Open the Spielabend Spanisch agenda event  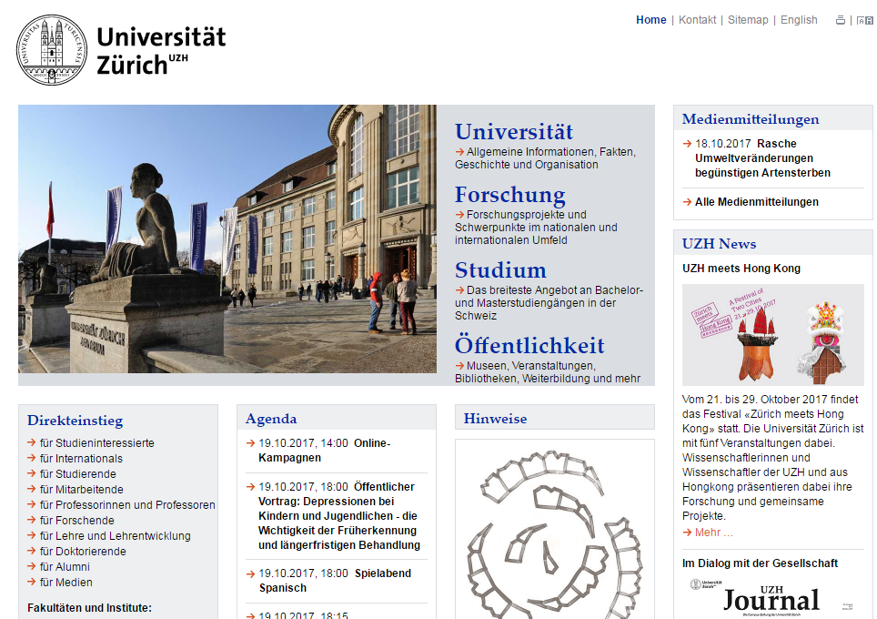[x=335, y=581]
